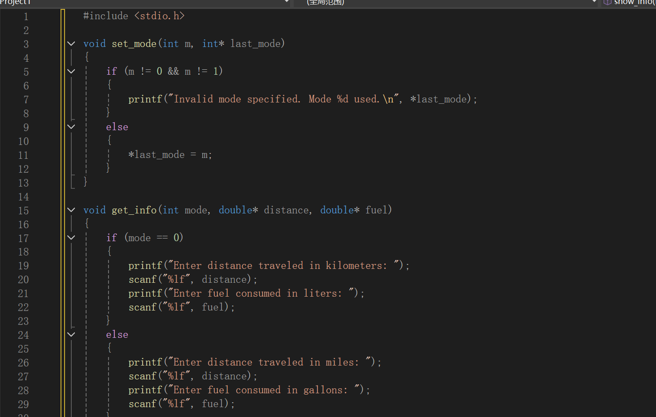Click line number 20 in gutter

pyautogui.click(x=23, y=280)
